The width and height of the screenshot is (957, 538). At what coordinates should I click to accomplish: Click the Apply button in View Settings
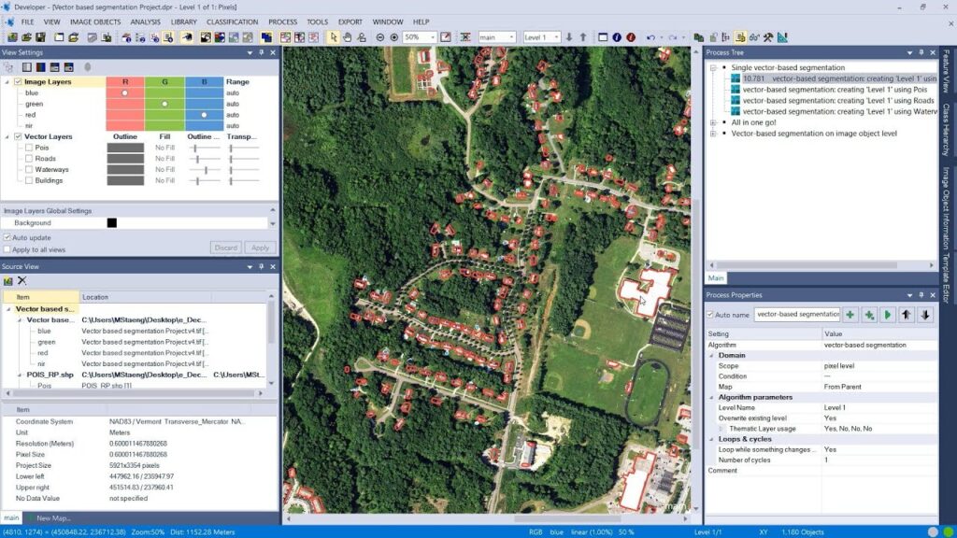(260, 248)
